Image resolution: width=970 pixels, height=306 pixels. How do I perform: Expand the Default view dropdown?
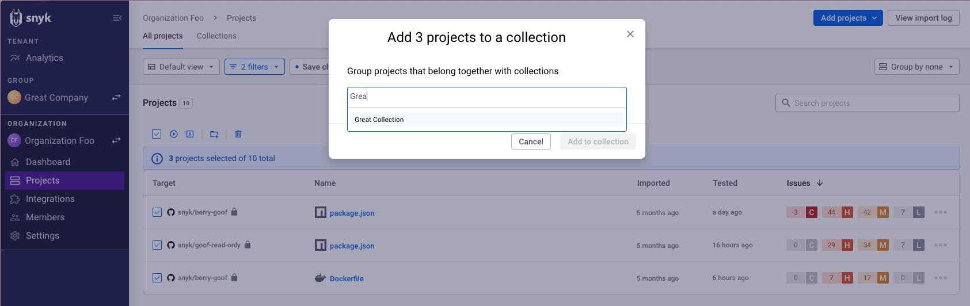[181, 67]
